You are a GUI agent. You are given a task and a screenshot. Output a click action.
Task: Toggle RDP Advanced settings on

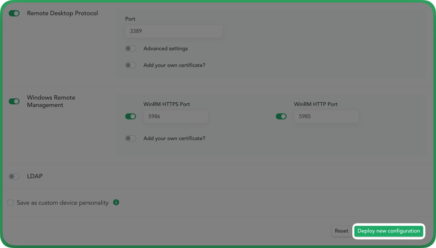pos(131,49)
